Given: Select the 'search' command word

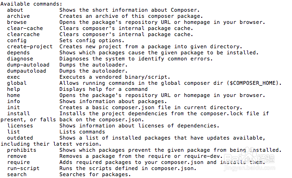Looking at the screenshot, I should [17, 174].
